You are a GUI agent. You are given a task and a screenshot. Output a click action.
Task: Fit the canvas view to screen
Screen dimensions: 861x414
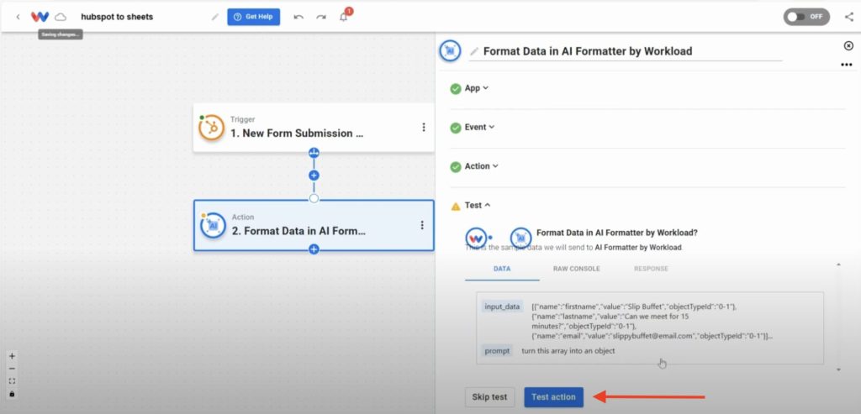pos(12,381)
